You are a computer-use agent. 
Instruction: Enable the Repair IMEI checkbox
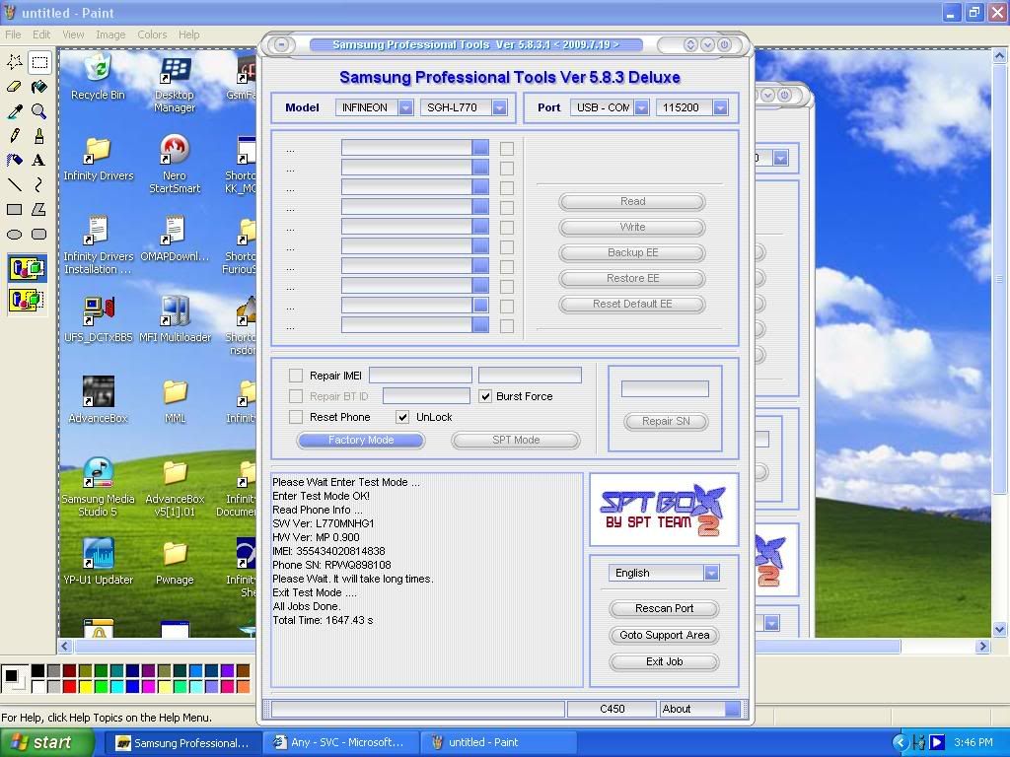point(296,376)
